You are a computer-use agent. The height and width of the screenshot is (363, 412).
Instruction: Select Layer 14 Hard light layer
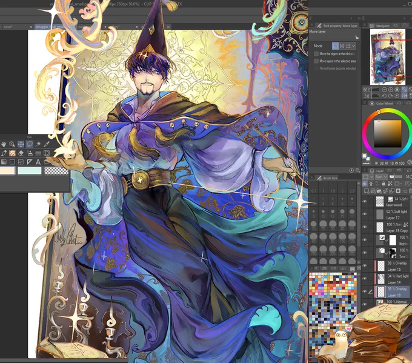(391, 279)
